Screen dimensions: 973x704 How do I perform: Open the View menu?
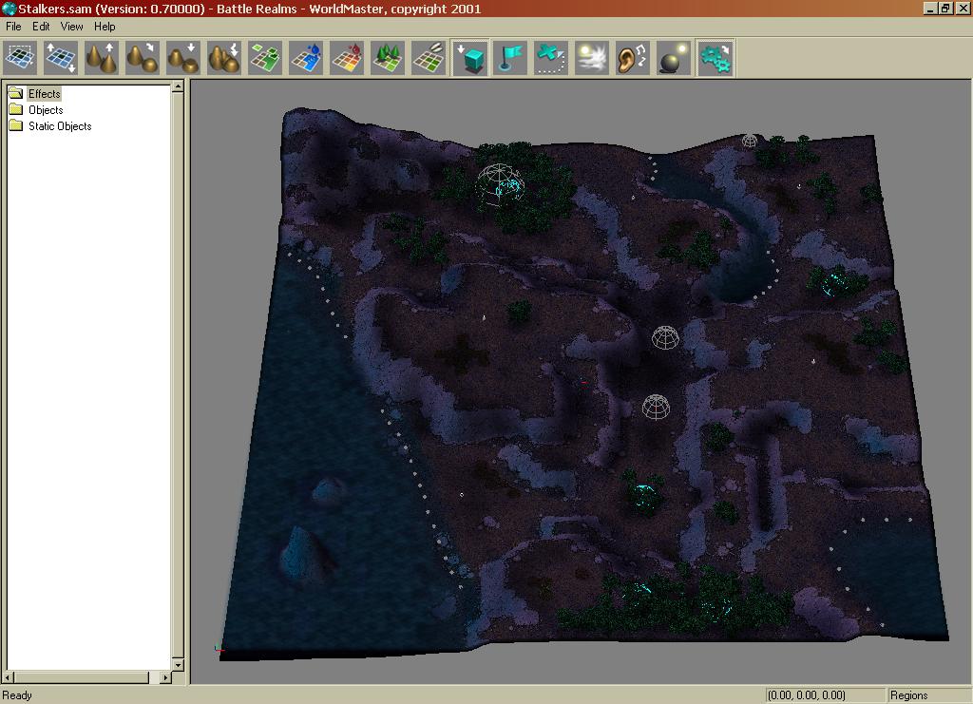click(x=72, y=27)
